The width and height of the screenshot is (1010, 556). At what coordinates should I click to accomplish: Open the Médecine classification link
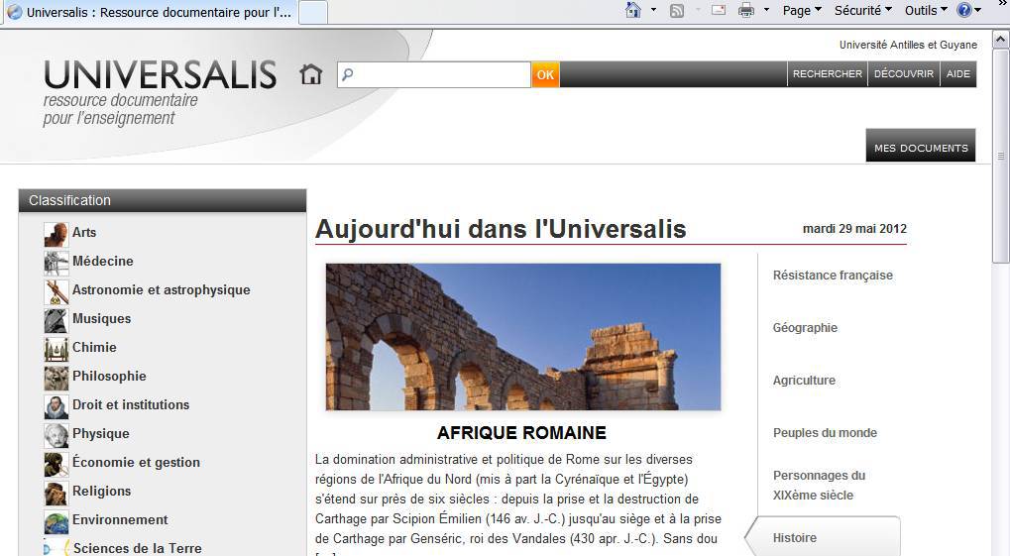click(103, 261)
